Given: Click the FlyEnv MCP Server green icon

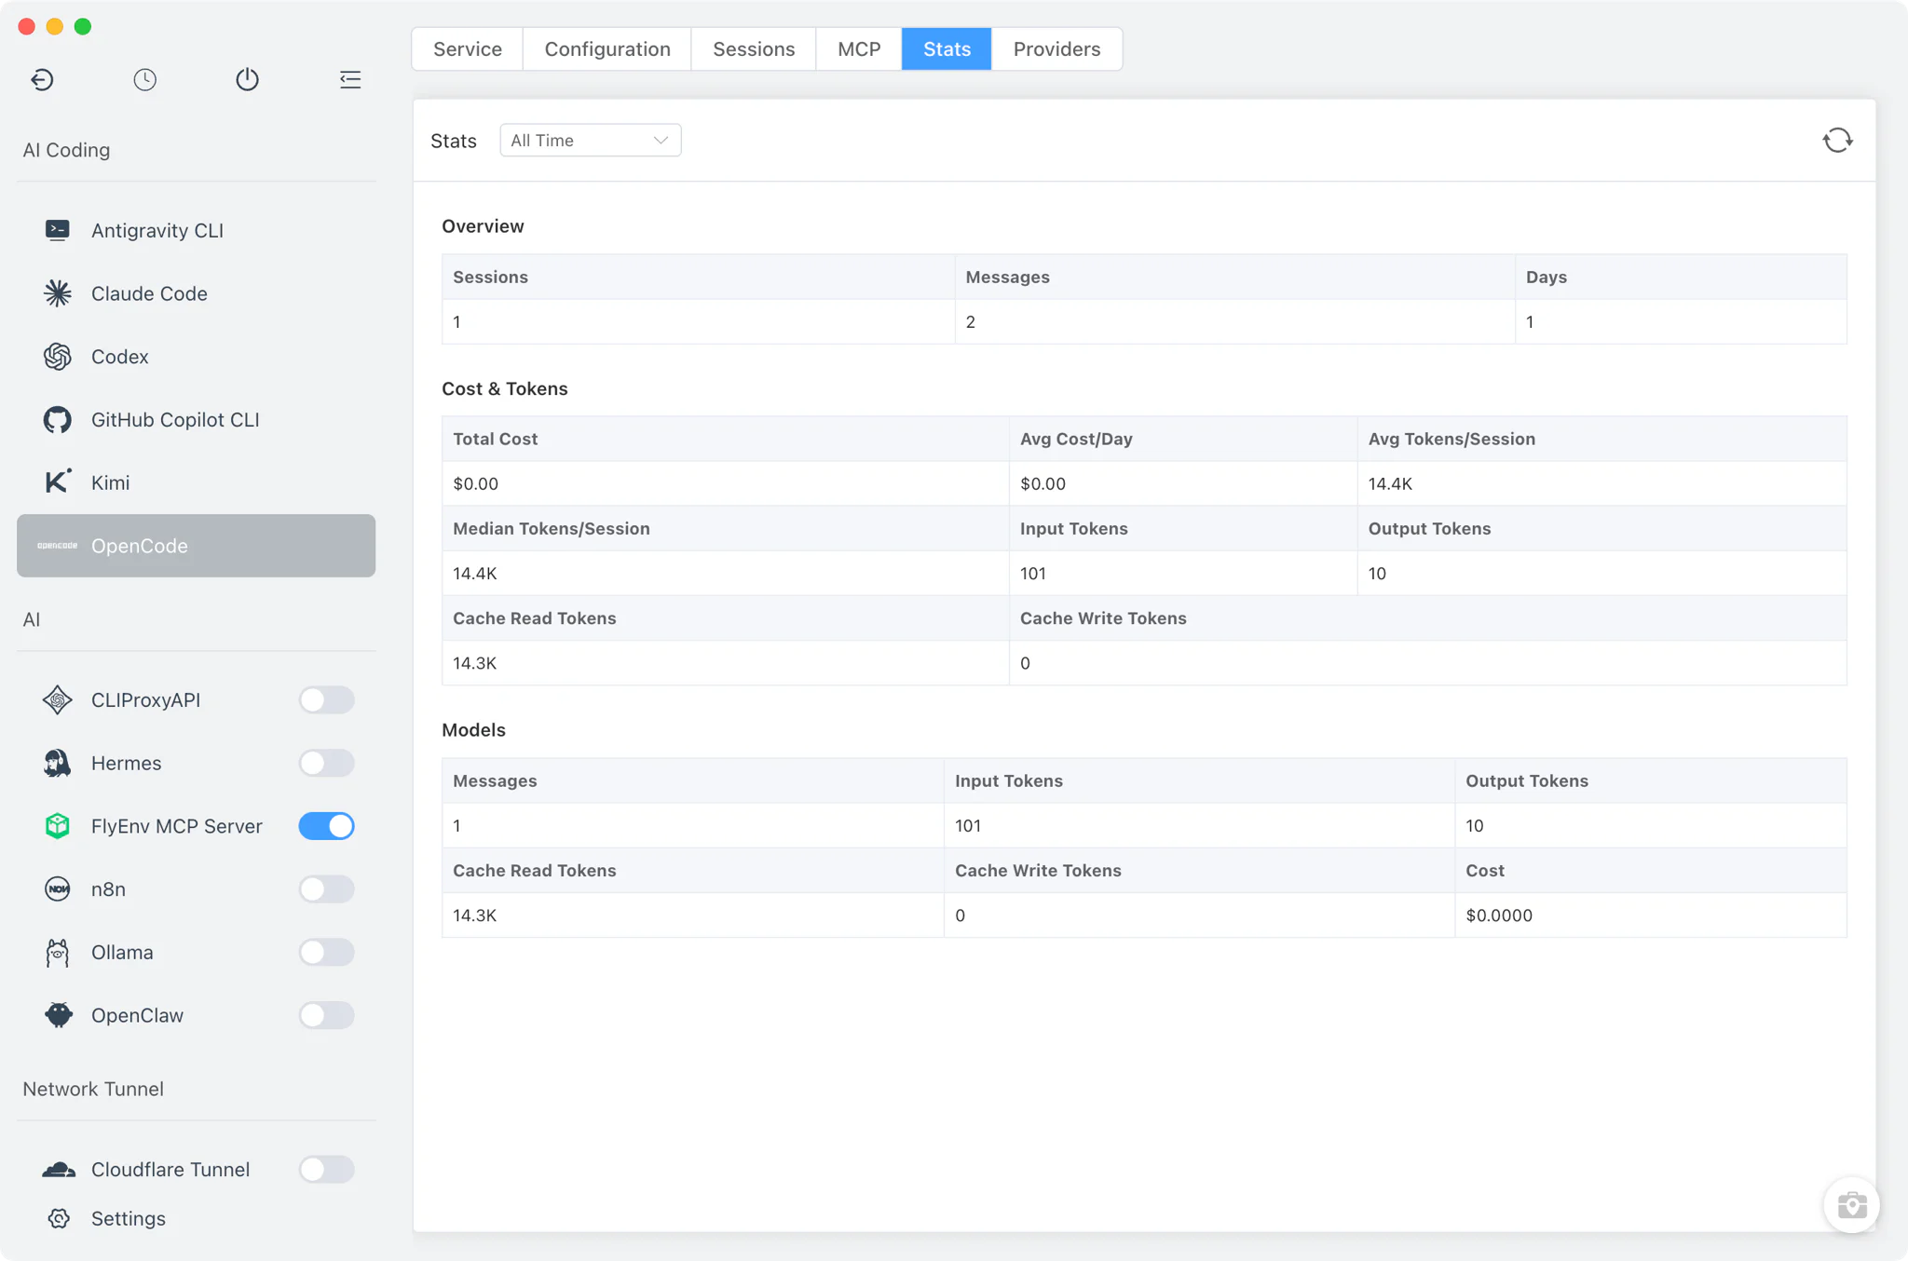Looking at the screenshot, I should (x=58, y=826).
